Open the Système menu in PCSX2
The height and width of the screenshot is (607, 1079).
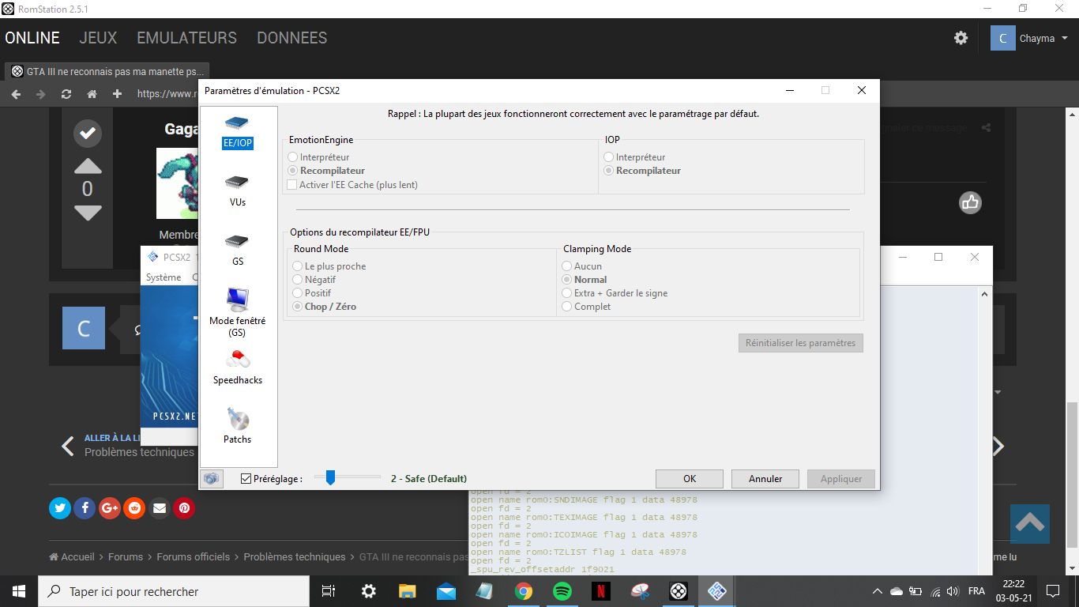164,277
